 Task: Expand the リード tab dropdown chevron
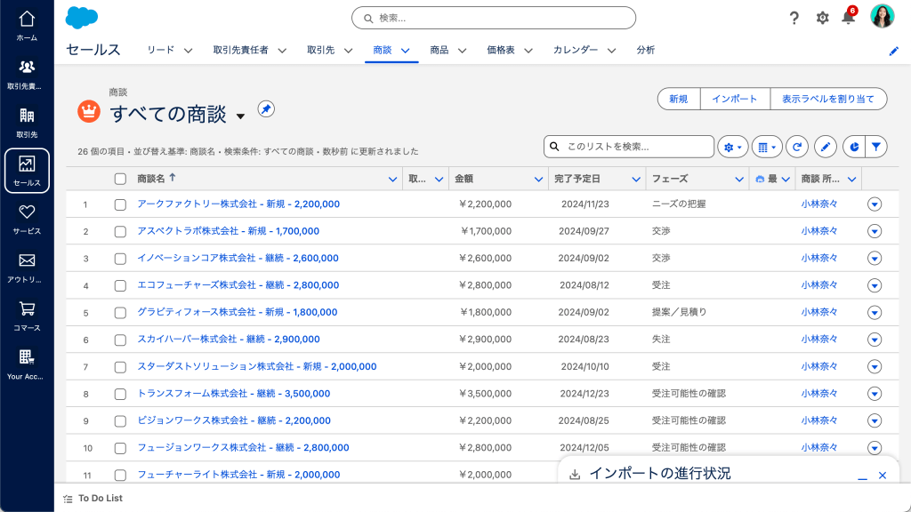pos(189,51)
